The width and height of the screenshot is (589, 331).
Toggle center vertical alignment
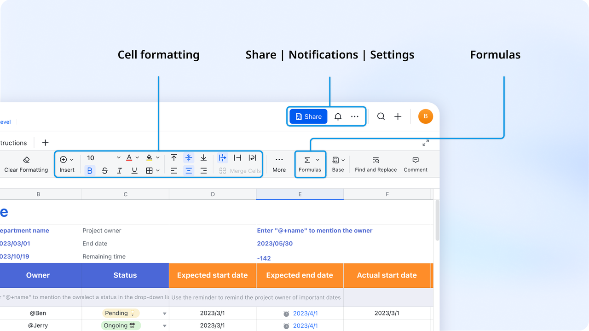click(189, 157)
